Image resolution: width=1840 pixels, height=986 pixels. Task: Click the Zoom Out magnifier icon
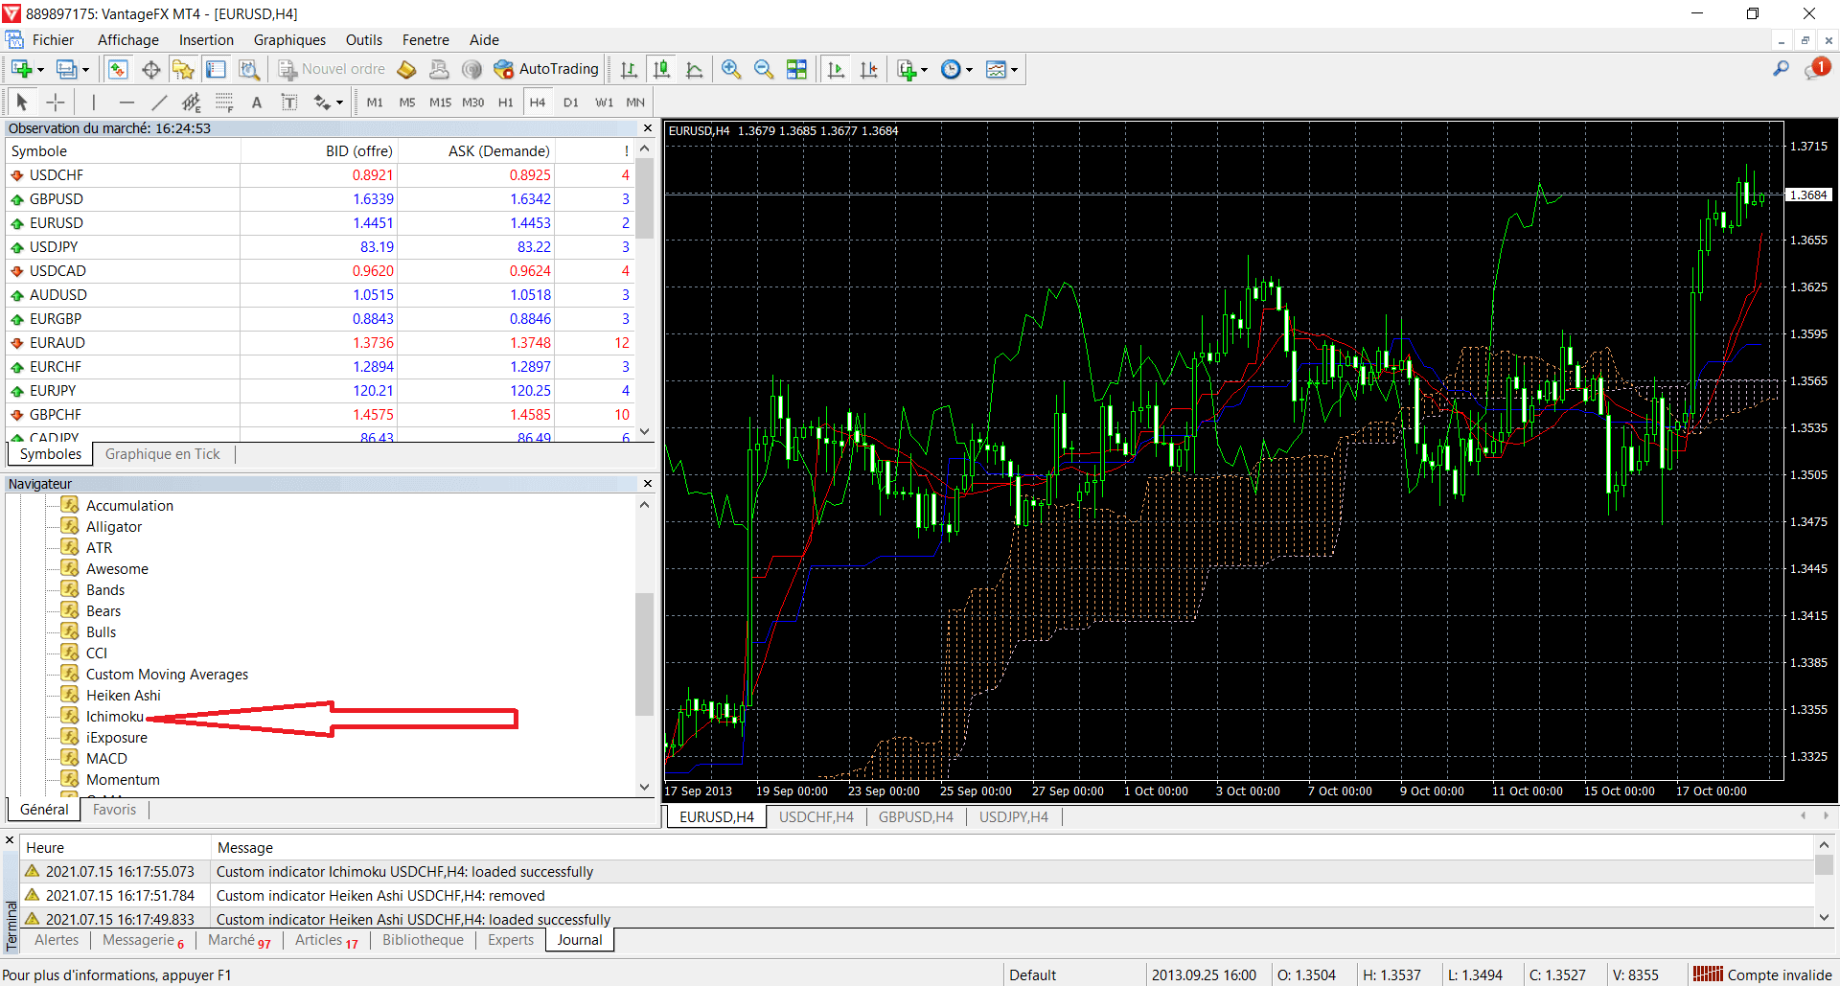pyautogui.click(x=764, y=69)
